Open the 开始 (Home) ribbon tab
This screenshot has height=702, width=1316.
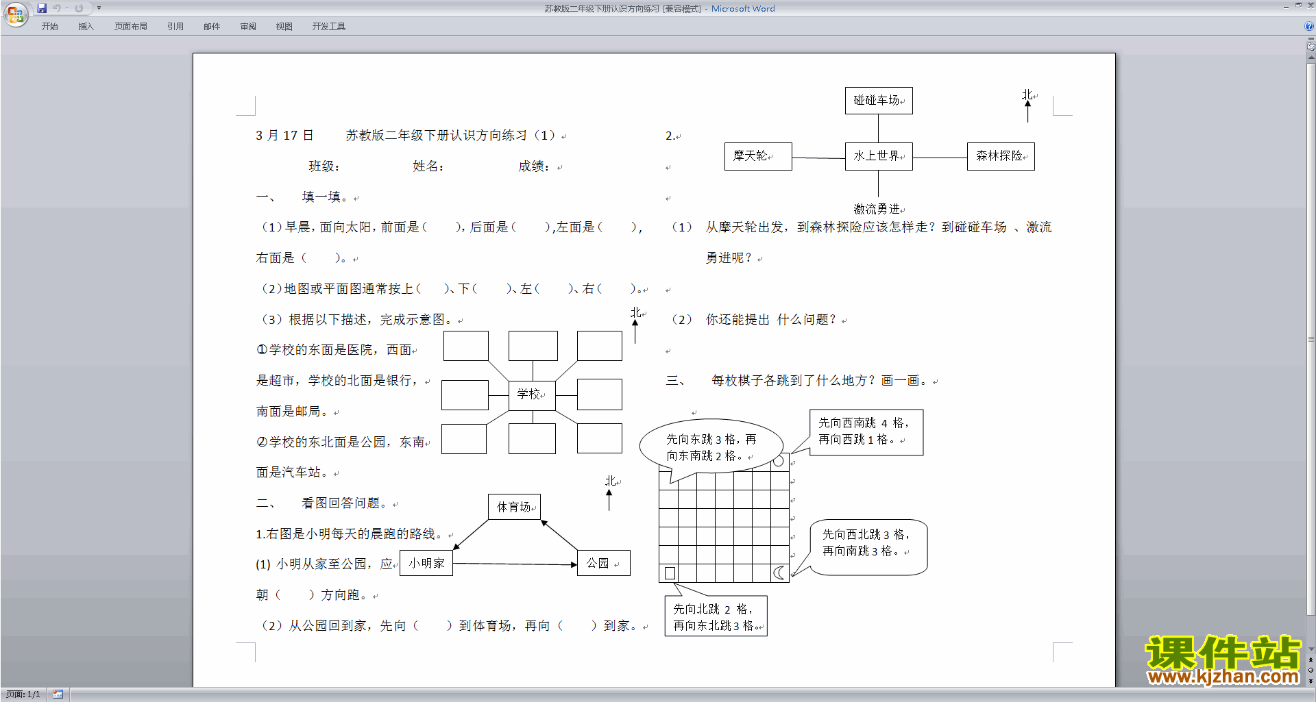(49, 27)
